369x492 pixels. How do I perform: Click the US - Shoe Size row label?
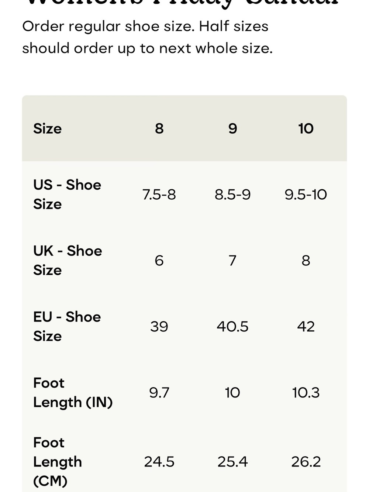pyautogui.click(x=67, y=194)
